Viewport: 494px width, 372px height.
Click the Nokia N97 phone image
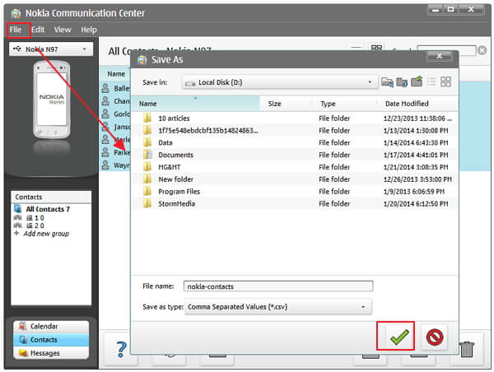coord(52,100)
